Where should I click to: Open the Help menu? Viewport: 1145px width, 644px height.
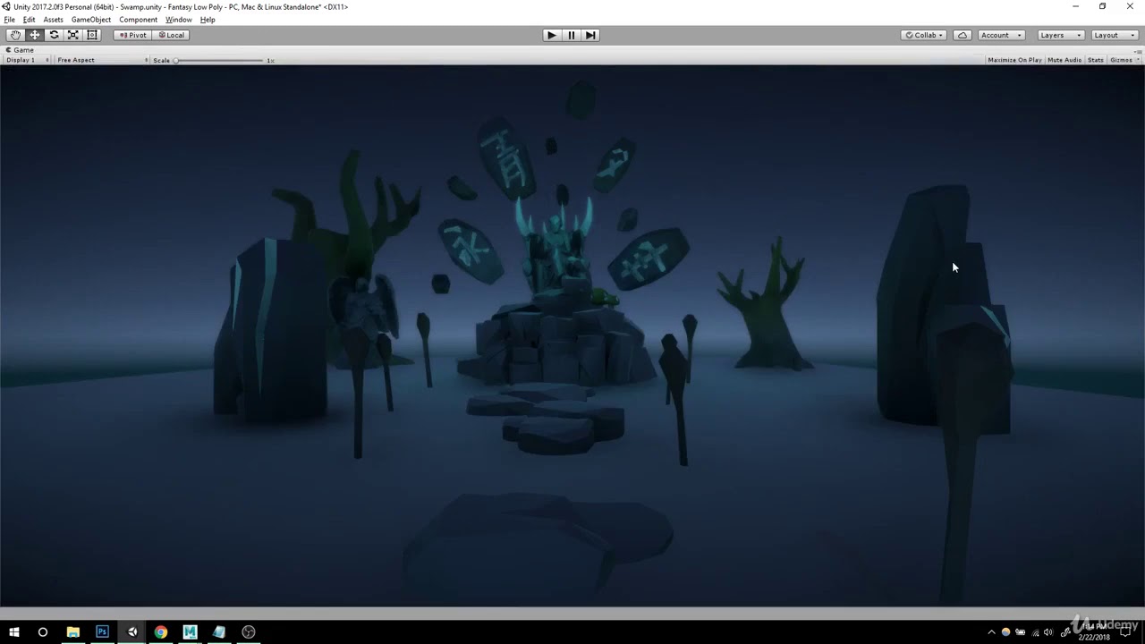[208, 20]
